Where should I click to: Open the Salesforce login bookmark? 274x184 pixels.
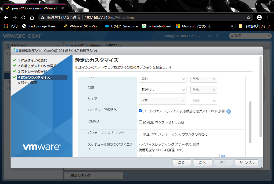[121, 26]
